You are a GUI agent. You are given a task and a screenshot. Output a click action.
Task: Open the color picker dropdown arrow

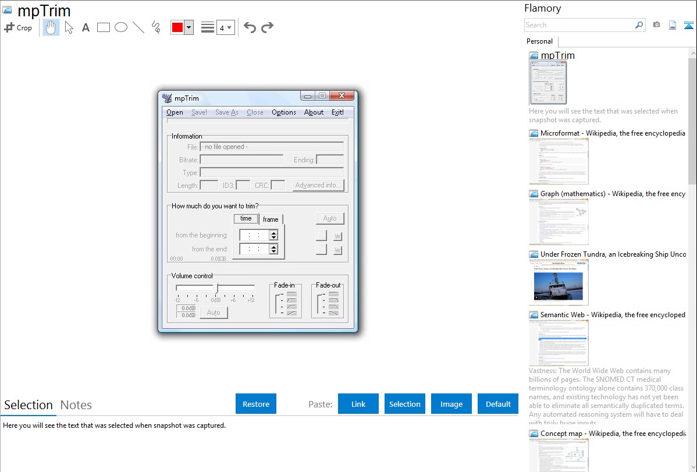click(189, 27)
